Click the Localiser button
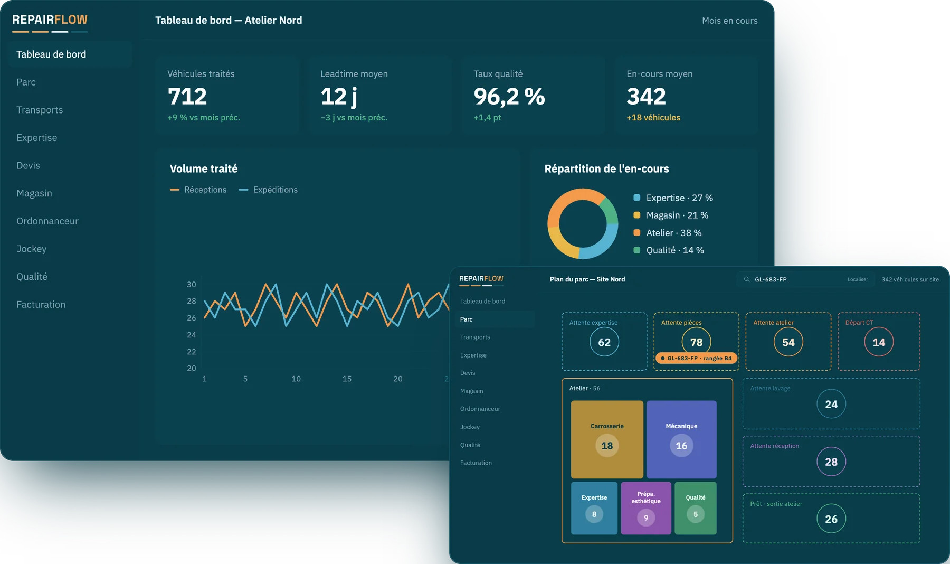The width and height of the screenshot is (950, 564). pos(858,279)
